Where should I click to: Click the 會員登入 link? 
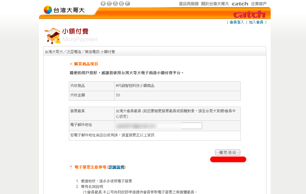pos(237,22)
